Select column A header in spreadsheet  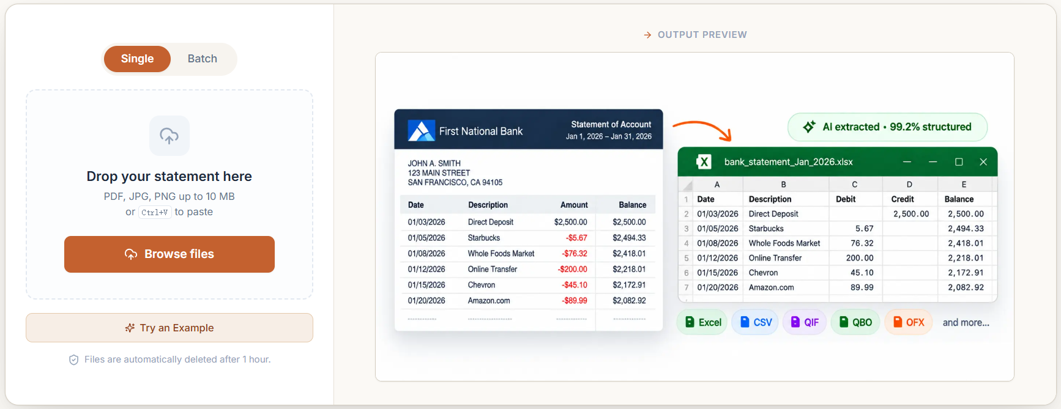click(x=717, y=185)
